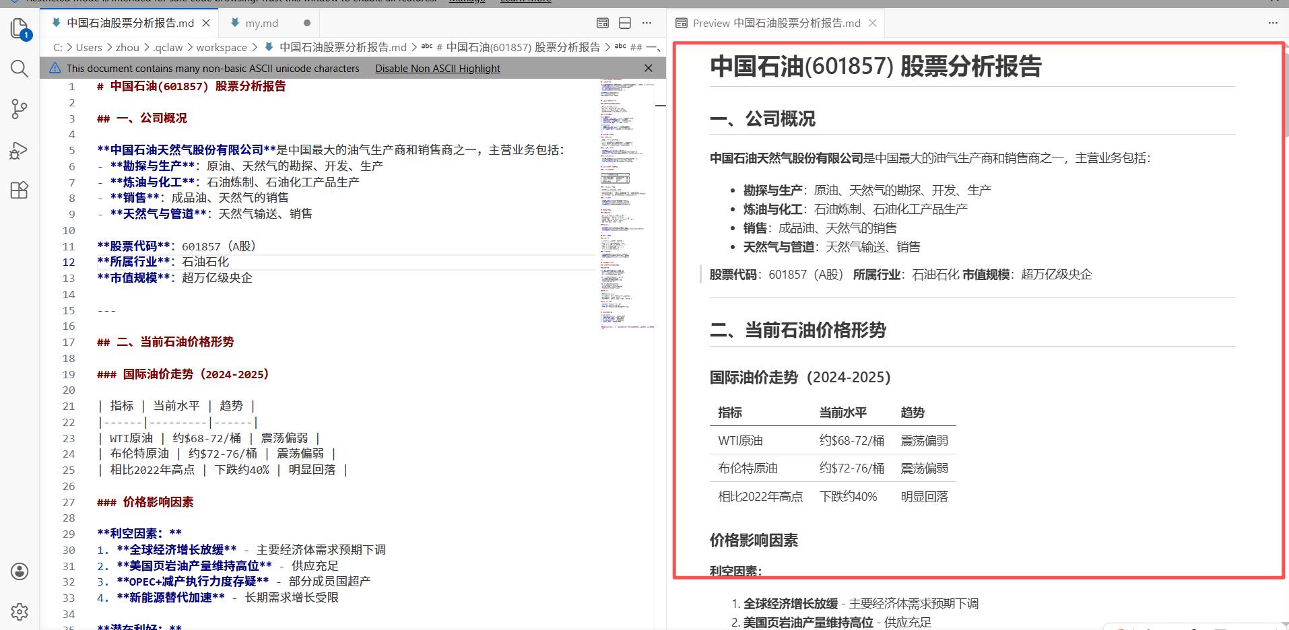This screenshot has width=1289, height=630.
Task: Click the '二、当前石油价格形势' heading in the preview
Action: pos(798,330)
